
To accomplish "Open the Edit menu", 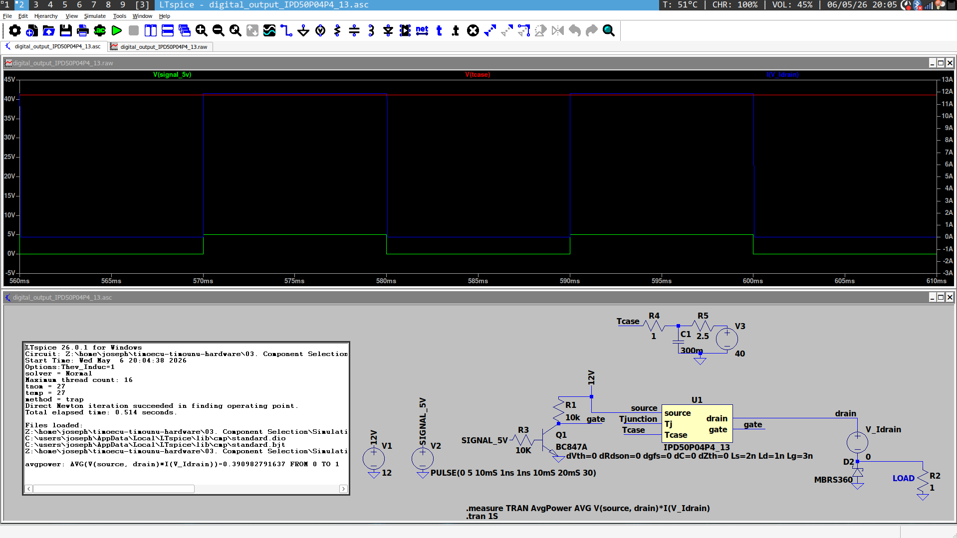I will 23,16.
